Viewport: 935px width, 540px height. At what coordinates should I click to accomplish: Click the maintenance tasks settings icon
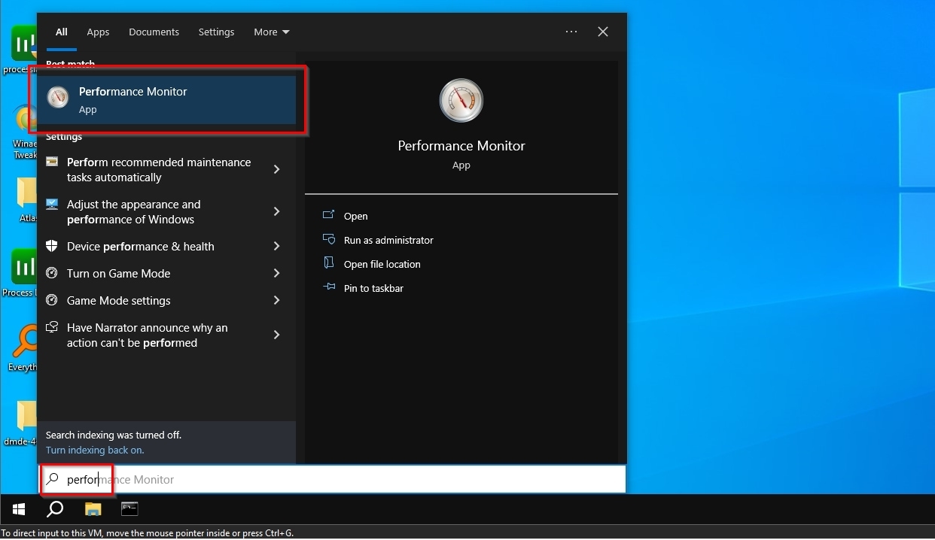(52, 162)
